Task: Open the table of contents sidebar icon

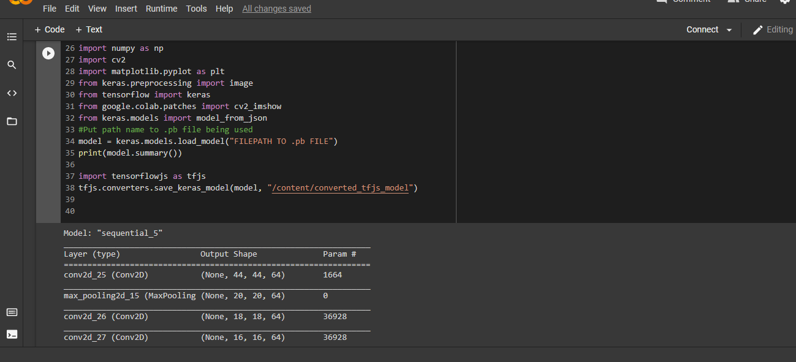Action: [x=12, y=37]
